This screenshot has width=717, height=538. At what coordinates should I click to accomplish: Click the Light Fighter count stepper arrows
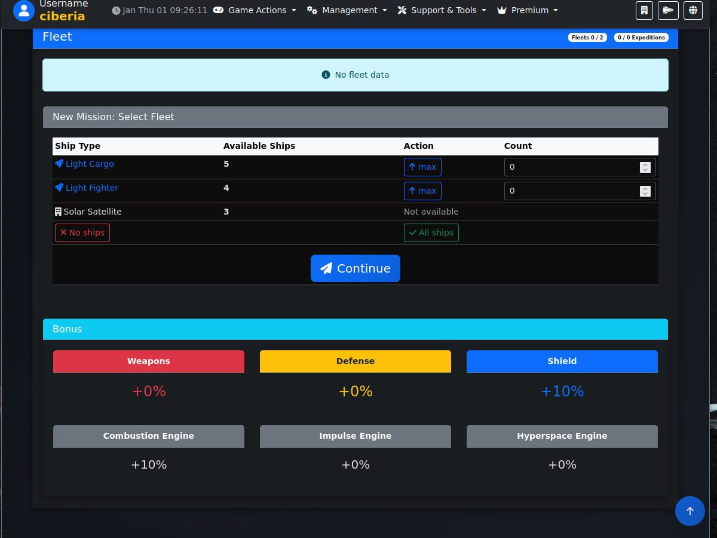pos(645,191)
